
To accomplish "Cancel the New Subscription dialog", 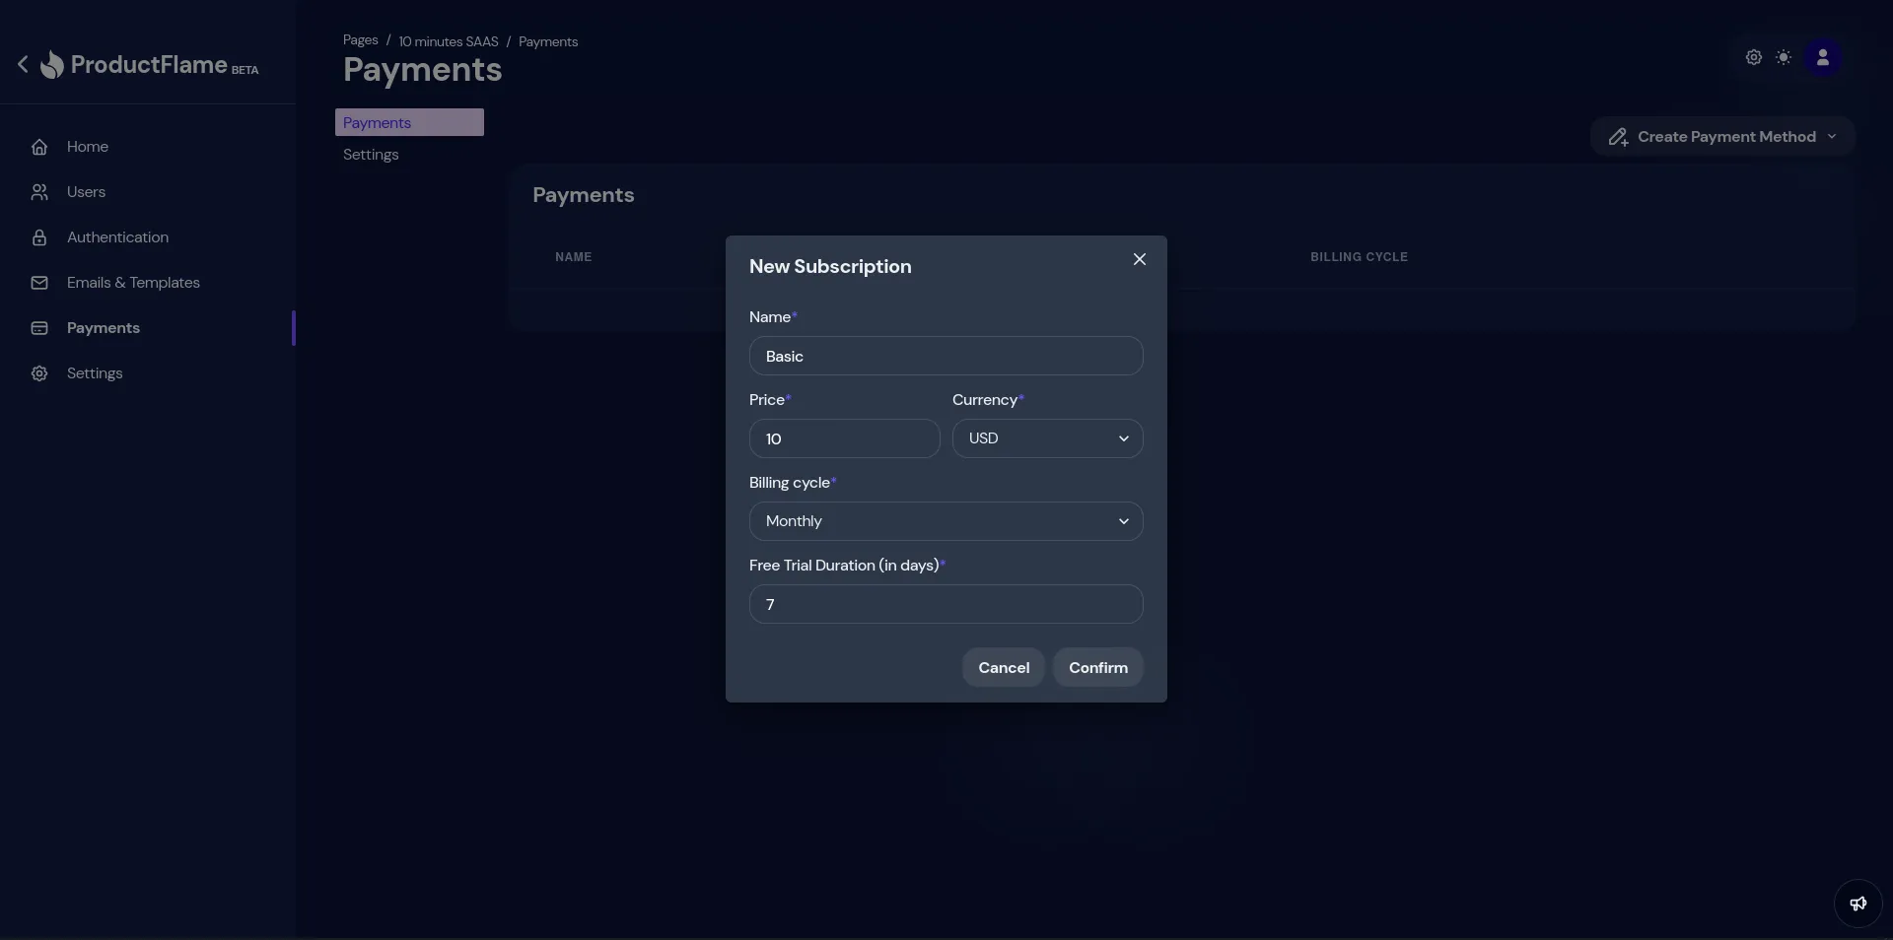I will point(1003,667).
